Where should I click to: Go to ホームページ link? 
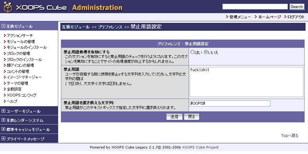269,17
